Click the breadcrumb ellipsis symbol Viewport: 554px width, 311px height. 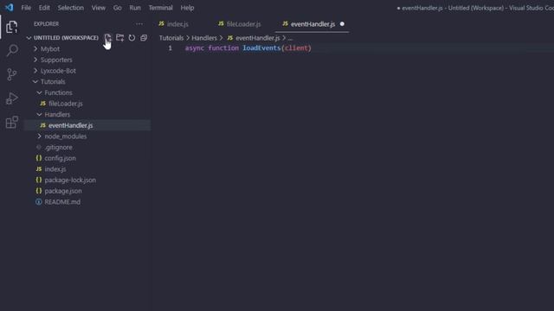click(x=290, y=38)
